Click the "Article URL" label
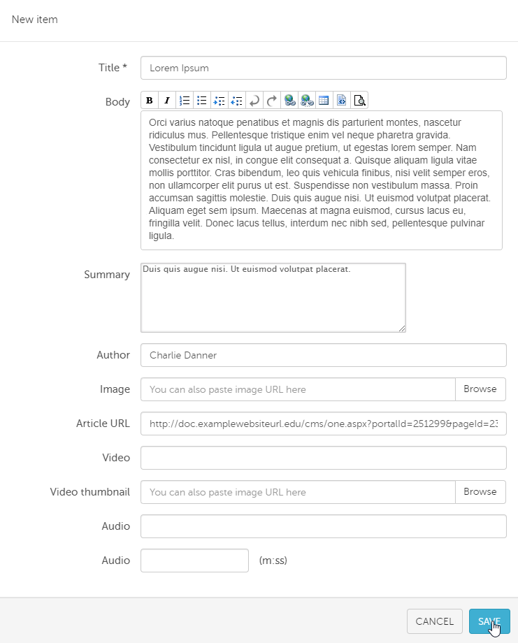The width and height of the screenshot is (518, 643). point(103,424)
